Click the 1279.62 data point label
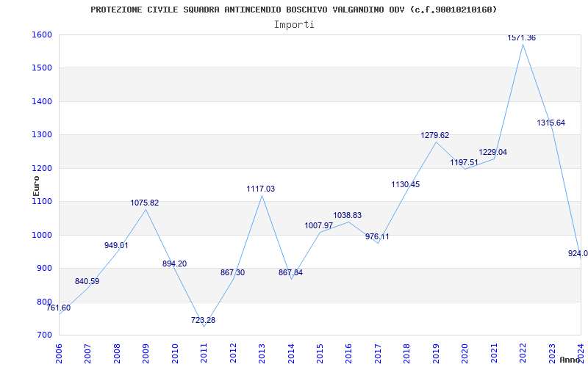The height and width of the screenshot is (367, 588). click(435, 135)
